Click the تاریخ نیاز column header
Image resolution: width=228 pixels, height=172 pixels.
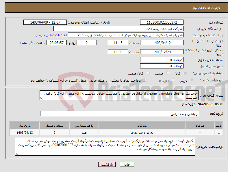click(25, 126)
